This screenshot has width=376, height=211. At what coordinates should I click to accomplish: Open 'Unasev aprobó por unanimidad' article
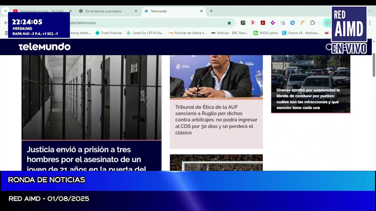308,99
